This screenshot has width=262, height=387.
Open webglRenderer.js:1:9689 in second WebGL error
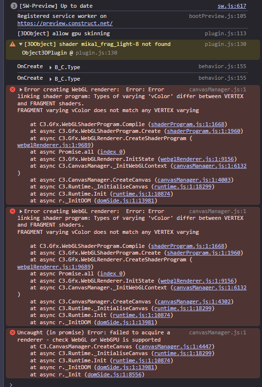tap(54, 267)
